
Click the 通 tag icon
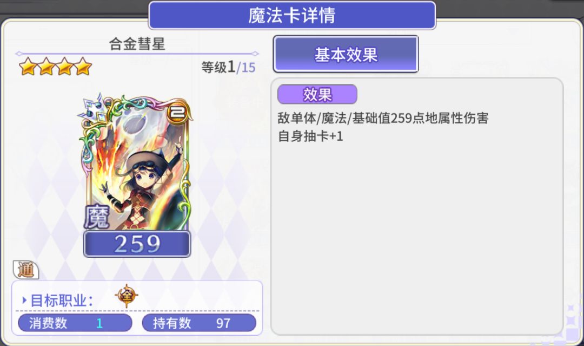pyautogui.click(x=26, y=270)
